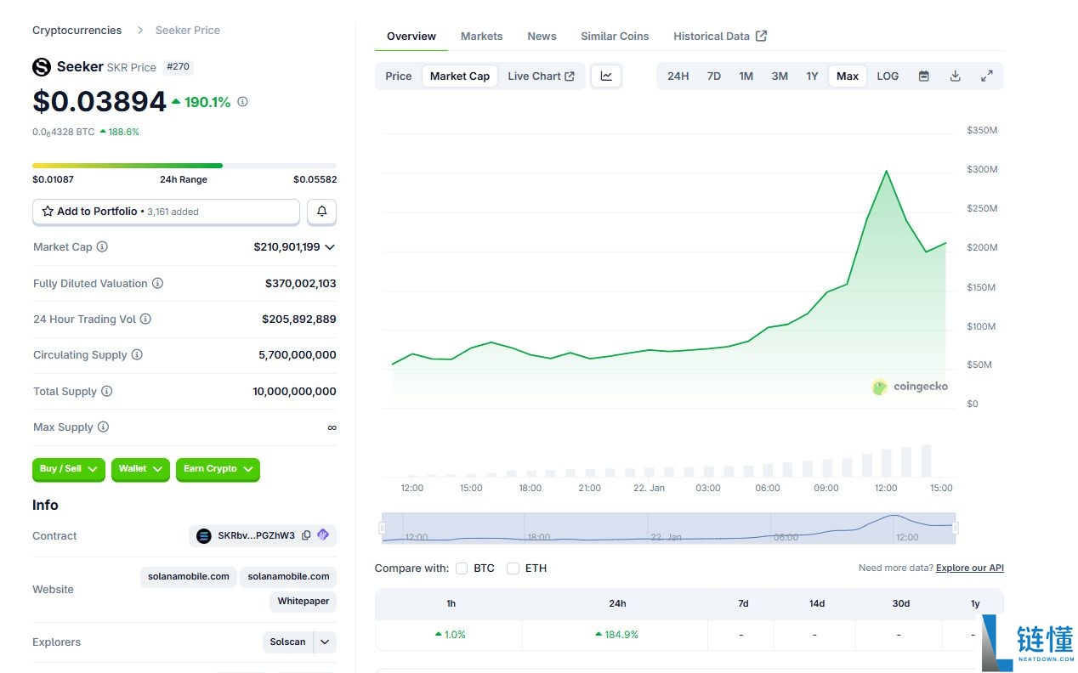Click the $370,002,103 valuation value
Screen dimensions: 1078x673
tap(301, 284)
